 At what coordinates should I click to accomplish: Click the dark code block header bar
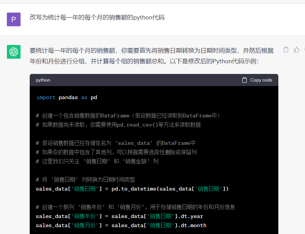[x=152, y=80]
